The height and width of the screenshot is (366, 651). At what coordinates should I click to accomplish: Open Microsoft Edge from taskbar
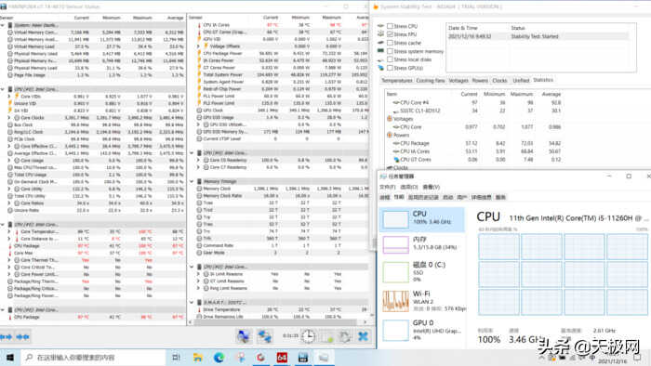219,358
